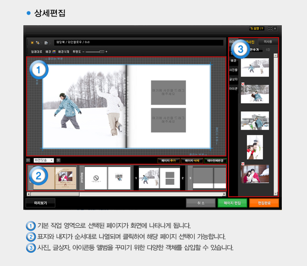The width and height of the screenshot is (307, 266).
Task: Select the 아이콘 side tab
Action: (233, 89)
